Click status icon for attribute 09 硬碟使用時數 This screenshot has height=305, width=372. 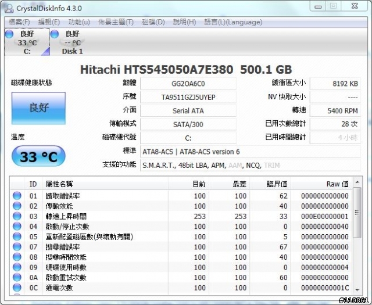[x=17, y=267]
